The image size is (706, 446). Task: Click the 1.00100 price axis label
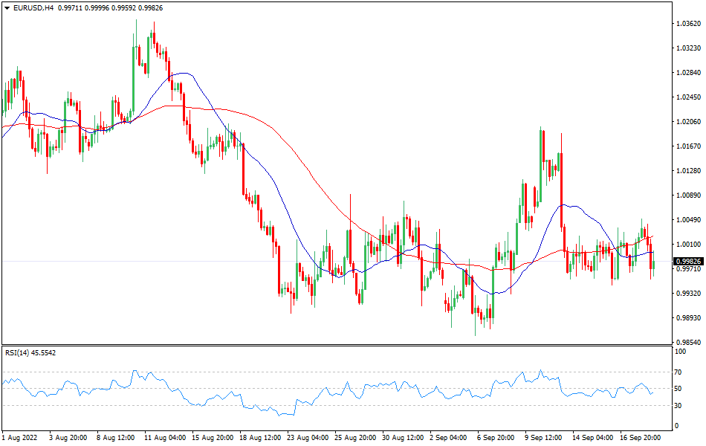(x=689, y=245)
